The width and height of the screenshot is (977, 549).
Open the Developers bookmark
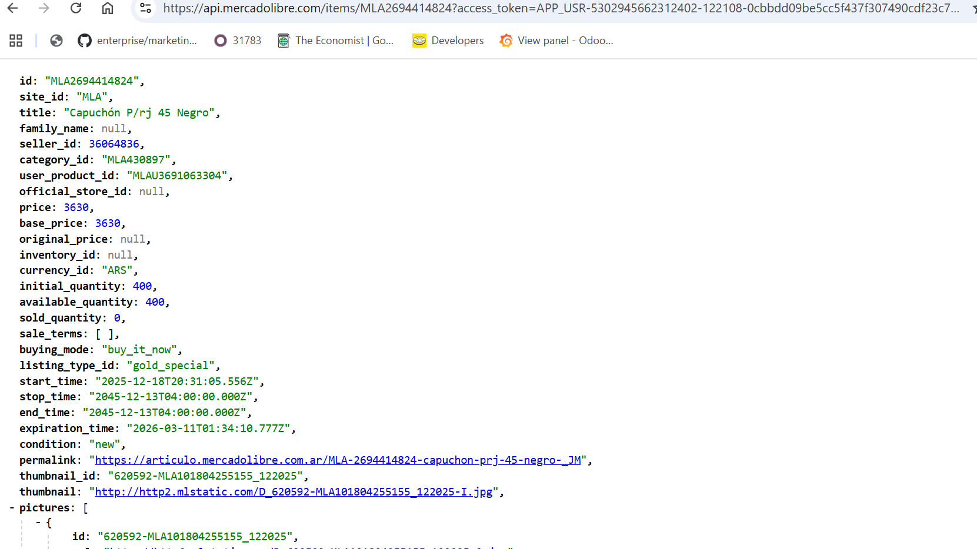click(448, 41)
